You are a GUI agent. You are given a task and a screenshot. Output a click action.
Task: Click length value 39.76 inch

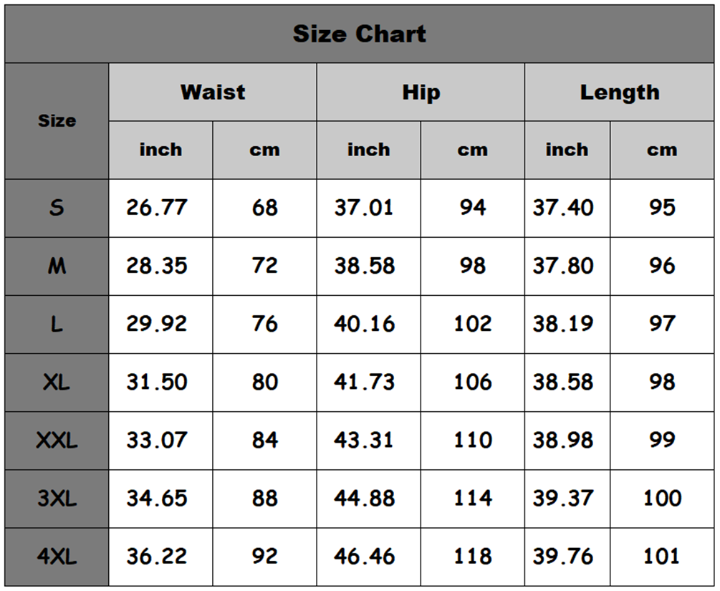click(562, 556)
